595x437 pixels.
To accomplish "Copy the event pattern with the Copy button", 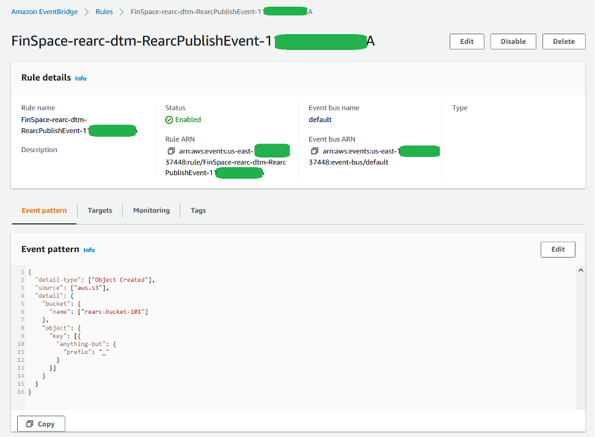I will coord(40,423).
